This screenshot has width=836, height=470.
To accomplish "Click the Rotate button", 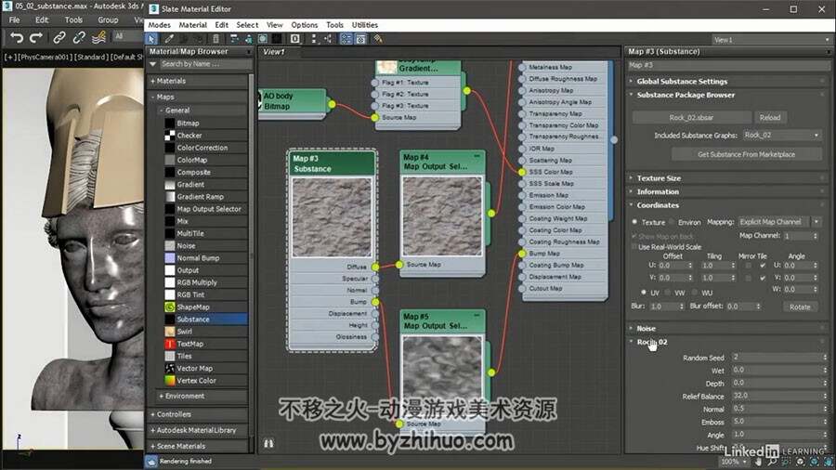I will (800, 307).
